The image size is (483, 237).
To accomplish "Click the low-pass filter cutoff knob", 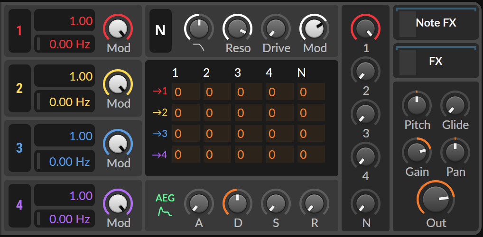I will tap(199, 28).
